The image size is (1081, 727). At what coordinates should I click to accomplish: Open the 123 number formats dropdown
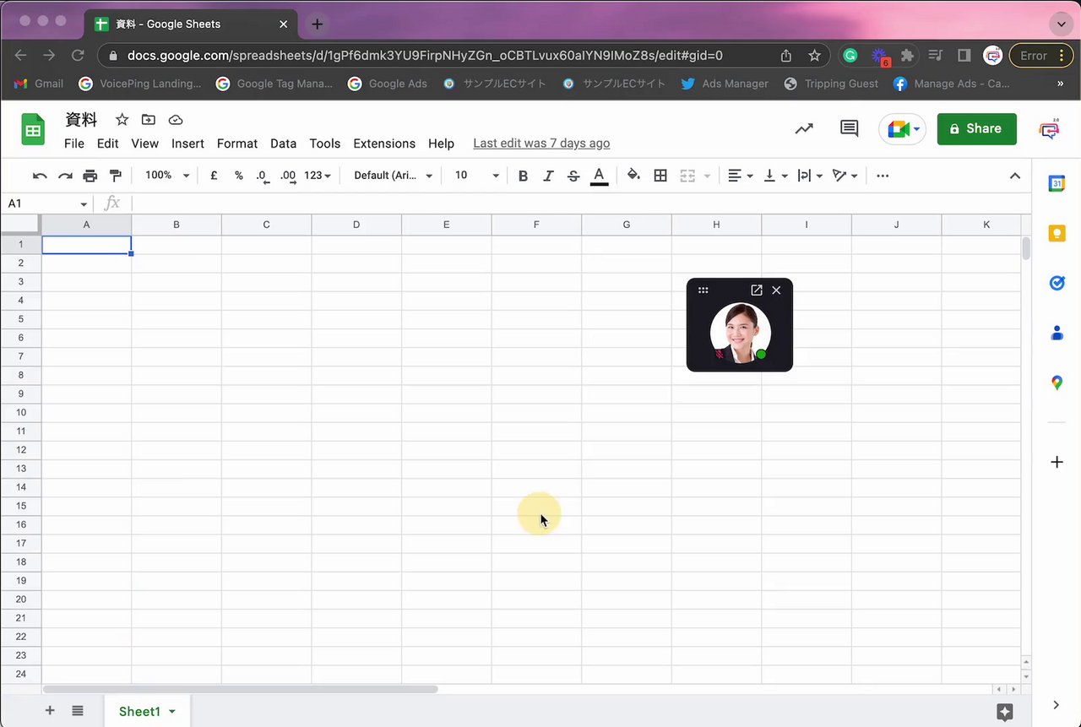pyautogui.click(x=318, y=176)
